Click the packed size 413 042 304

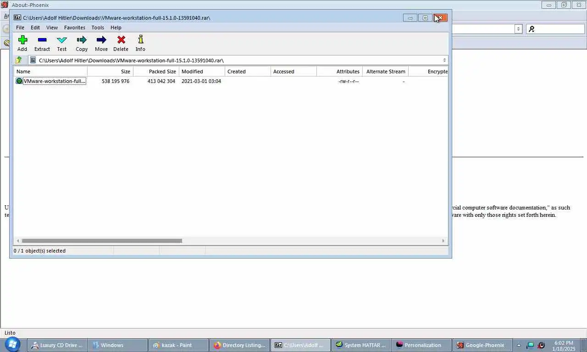[161, 81]
